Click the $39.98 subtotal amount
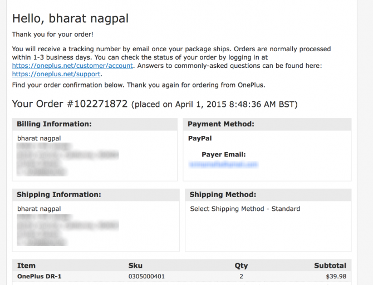 pyautogui.click(x=336, y=276)
